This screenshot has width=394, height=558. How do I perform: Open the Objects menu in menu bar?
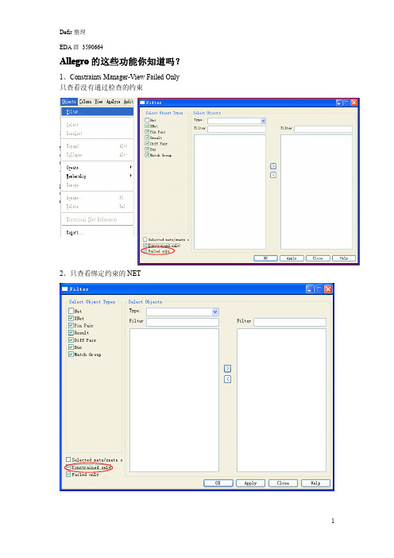point(68,102)
